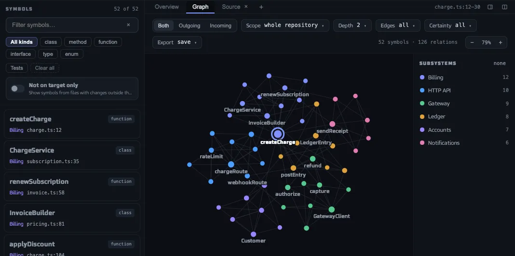Show Incoming edges only

pos(220,26)
